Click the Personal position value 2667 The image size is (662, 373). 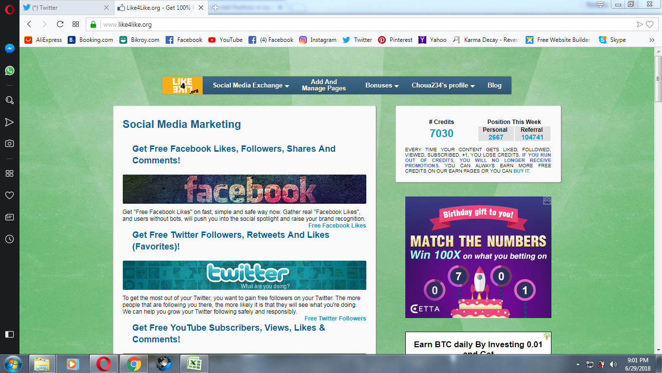[495, 138]
